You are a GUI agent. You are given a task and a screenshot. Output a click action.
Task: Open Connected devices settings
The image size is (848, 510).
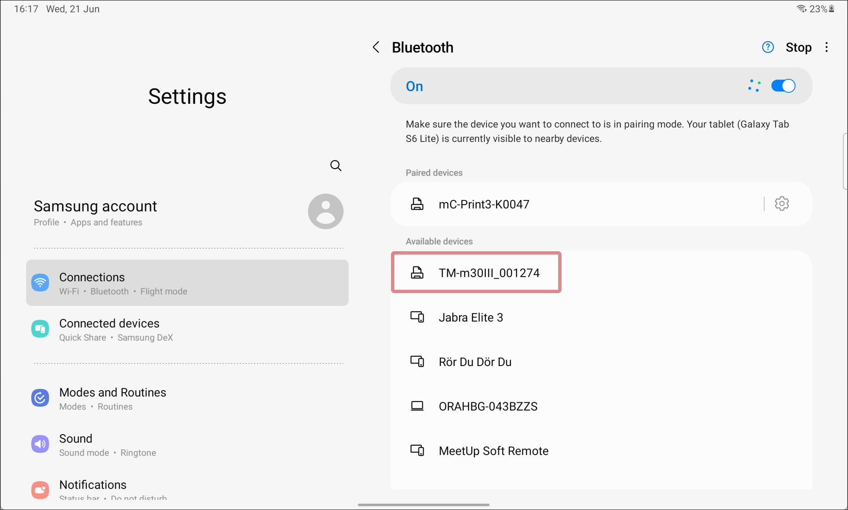(187, 329)
